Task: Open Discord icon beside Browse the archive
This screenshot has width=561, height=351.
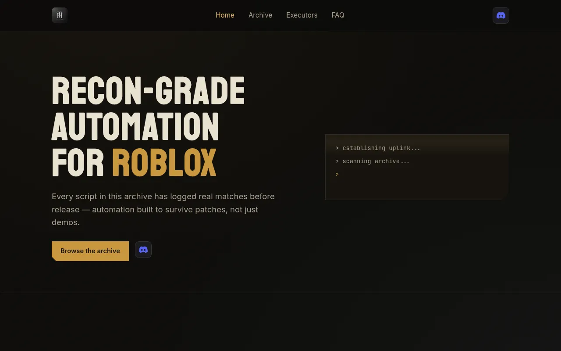Action: (x=143, y=250)
